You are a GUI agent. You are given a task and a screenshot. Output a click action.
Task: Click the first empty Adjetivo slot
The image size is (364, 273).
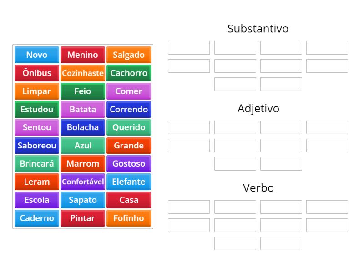(189, 127)
